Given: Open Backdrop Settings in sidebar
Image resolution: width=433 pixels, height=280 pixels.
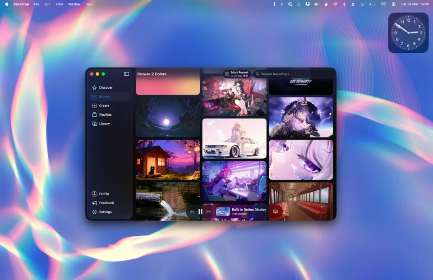Looking at the screenshot, I should click(x=101, y=212).
